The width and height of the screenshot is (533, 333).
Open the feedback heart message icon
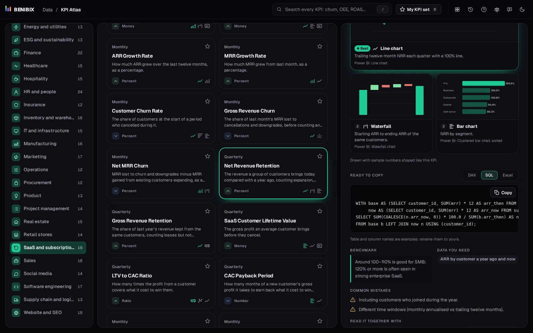coord(509,10)
